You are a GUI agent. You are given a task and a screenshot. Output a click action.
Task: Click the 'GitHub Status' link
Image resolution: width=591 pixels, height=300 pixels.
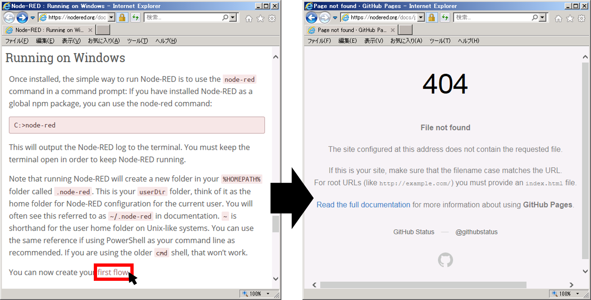(414, 232)
